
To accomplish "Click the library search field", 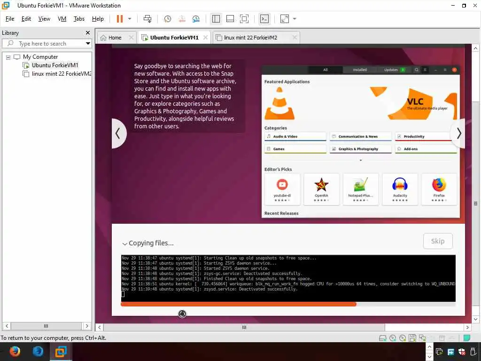I will [46, 43].
